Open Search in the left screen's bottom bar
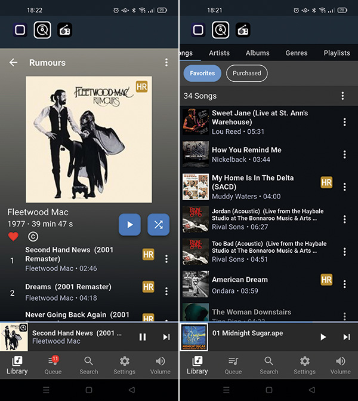The height and width of the screenshot is (401, 358). [89, 365]
